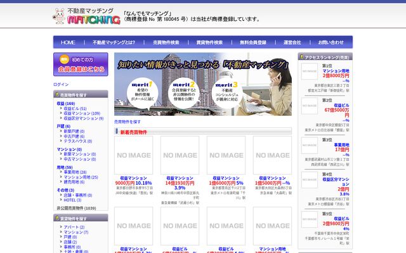Open お問い合わせ in the nav bar
This screenshot has height=253, width=406.
pos(331,42)
